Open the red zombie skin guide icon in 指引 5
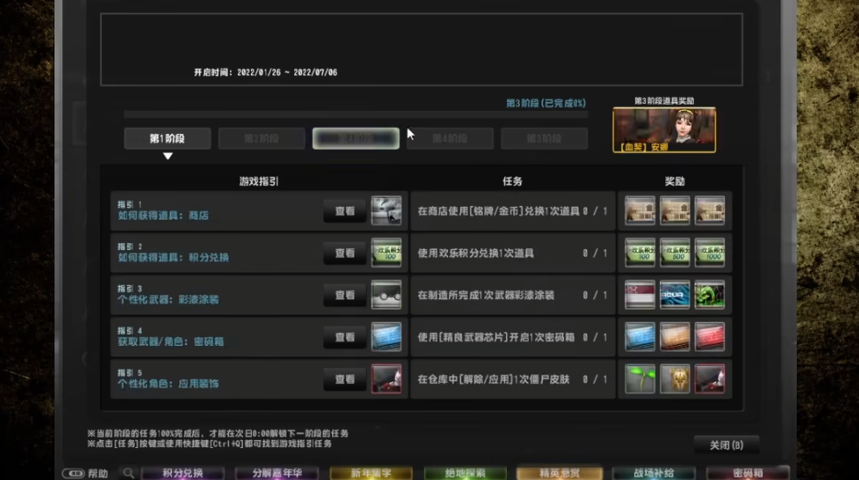This screenshot has width=859, height=480. click(x=386, y=379)
